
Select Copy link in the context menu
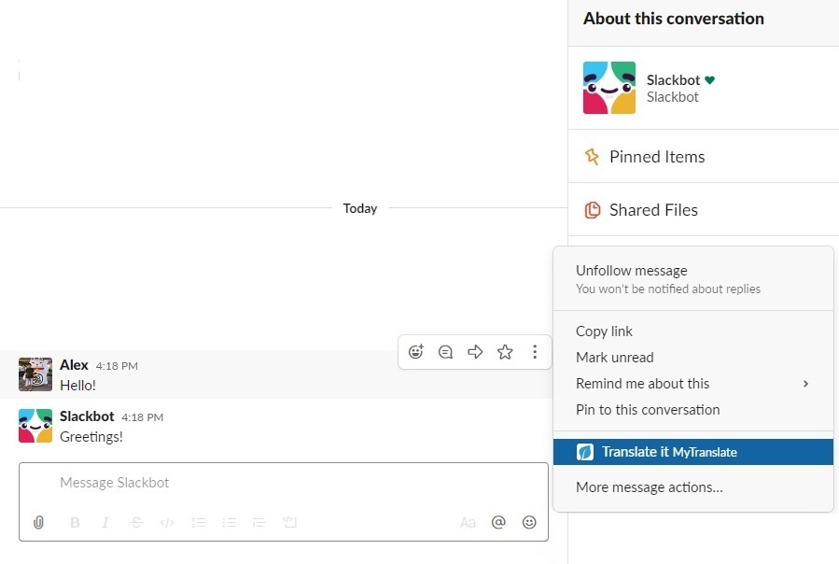692,331
